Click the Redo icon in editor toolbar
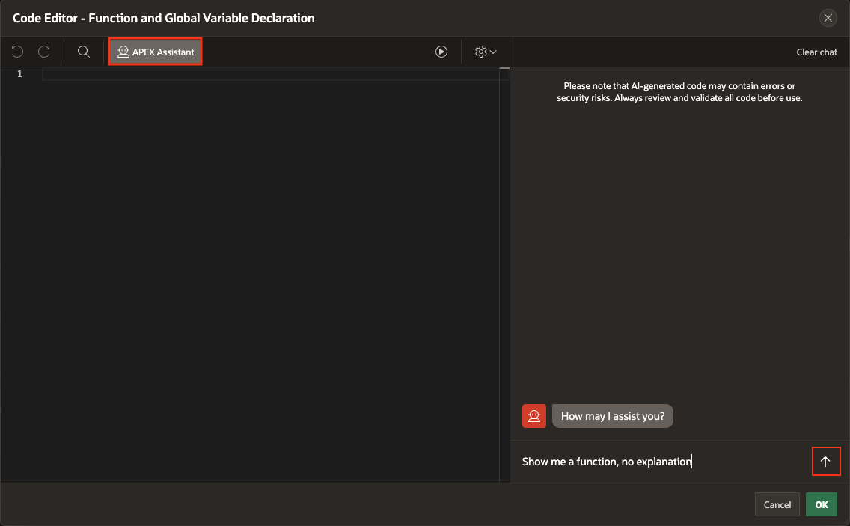This screenshot has height=526, width=850. click(x=44, y=52)
